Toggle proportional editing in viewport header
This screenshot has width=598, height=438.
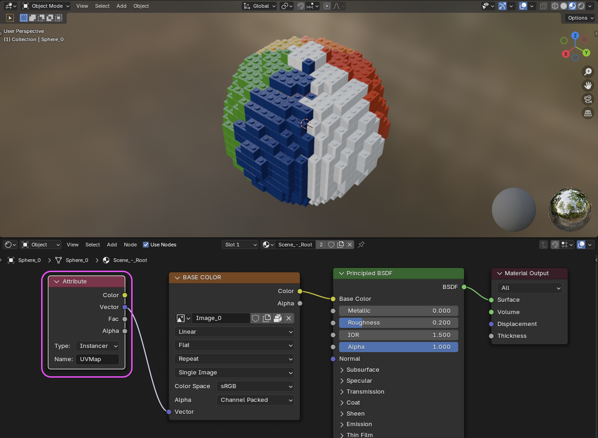pos(327,6)
